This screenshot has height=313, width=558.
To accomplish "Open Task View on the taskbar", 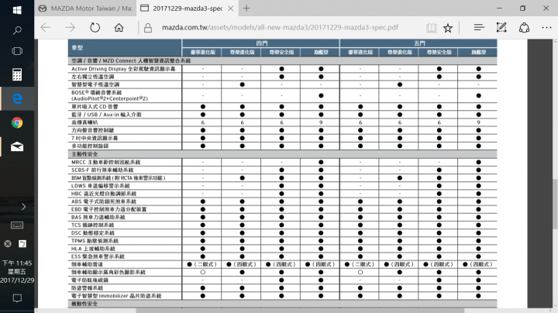I will pos(17,51).
